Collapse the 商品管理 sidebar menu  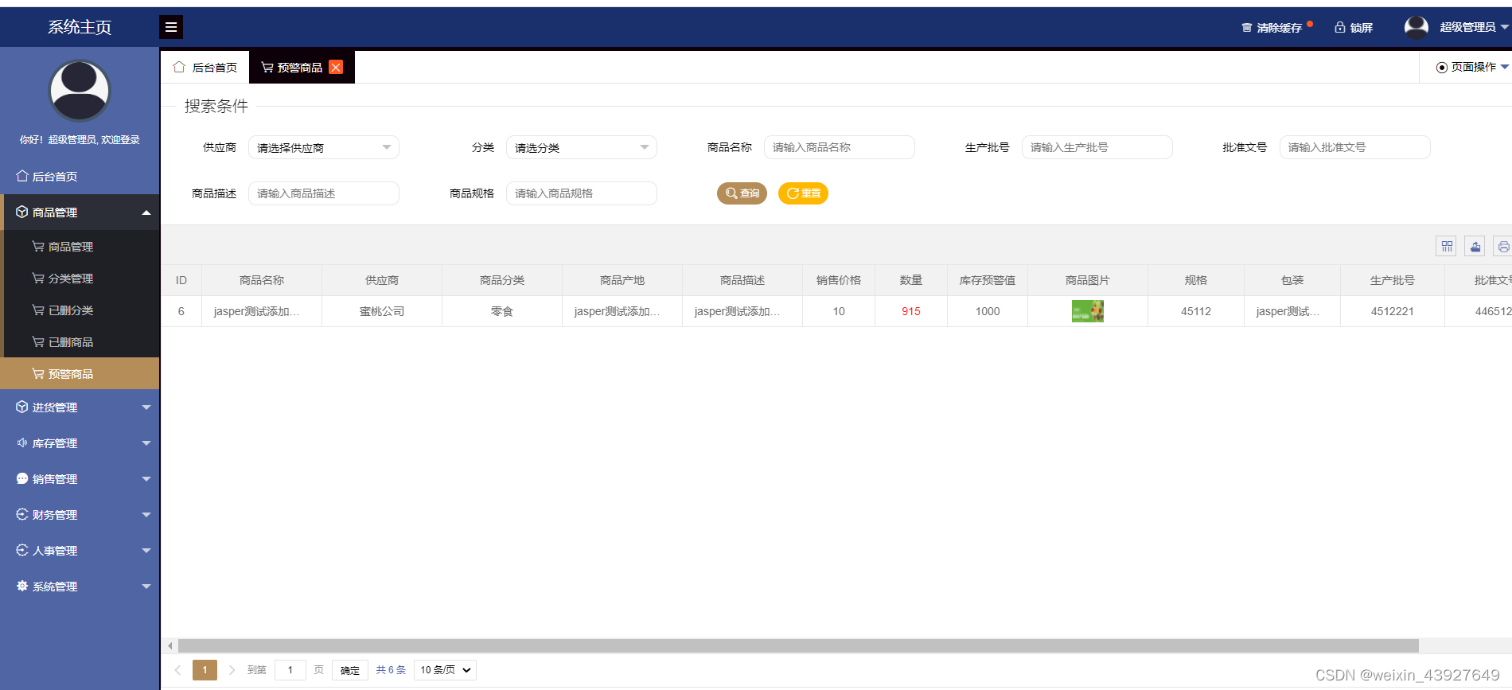pos(80,212)
